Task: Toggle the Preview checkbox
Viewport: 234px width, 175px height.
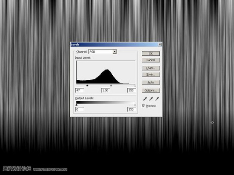Action: (143, 106)
